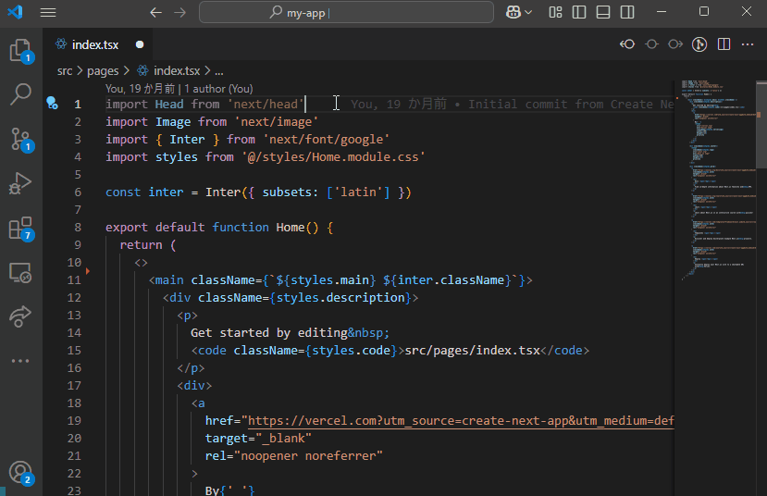
Task: Click the target="_blank" attribute
Action: 258,439
